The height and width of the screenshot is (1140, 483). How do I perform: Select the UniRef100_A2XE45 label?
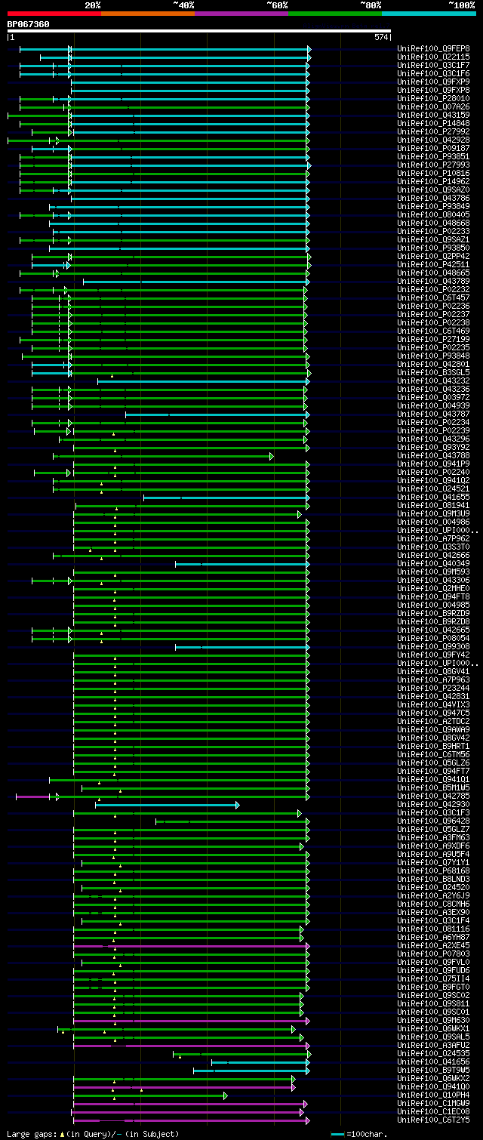tap(432, 946)
